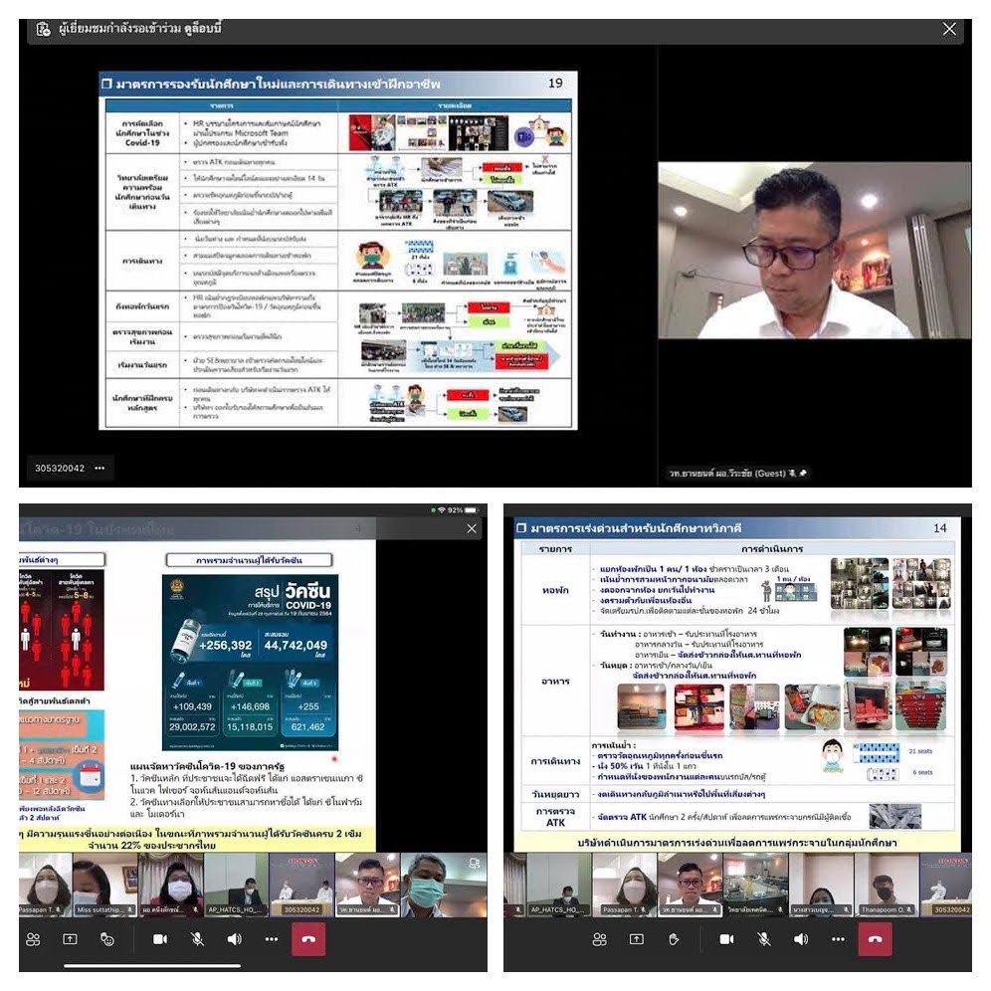Unmute microphone in left meeting toolbar
This screenshot has height=991, width=991.
click(197, 938)
